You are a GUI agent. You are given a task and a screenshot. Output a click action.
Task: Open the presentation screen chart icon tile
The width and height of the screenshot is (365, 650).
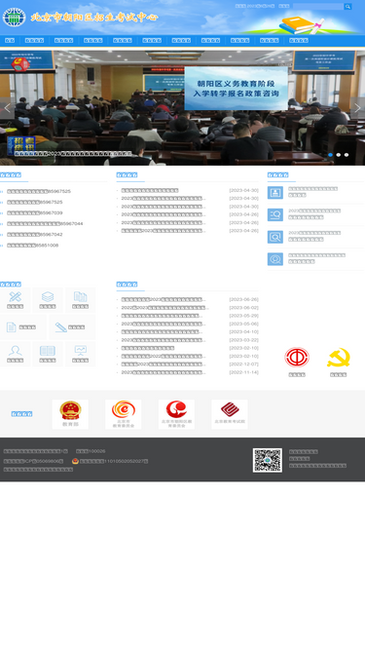80,354
